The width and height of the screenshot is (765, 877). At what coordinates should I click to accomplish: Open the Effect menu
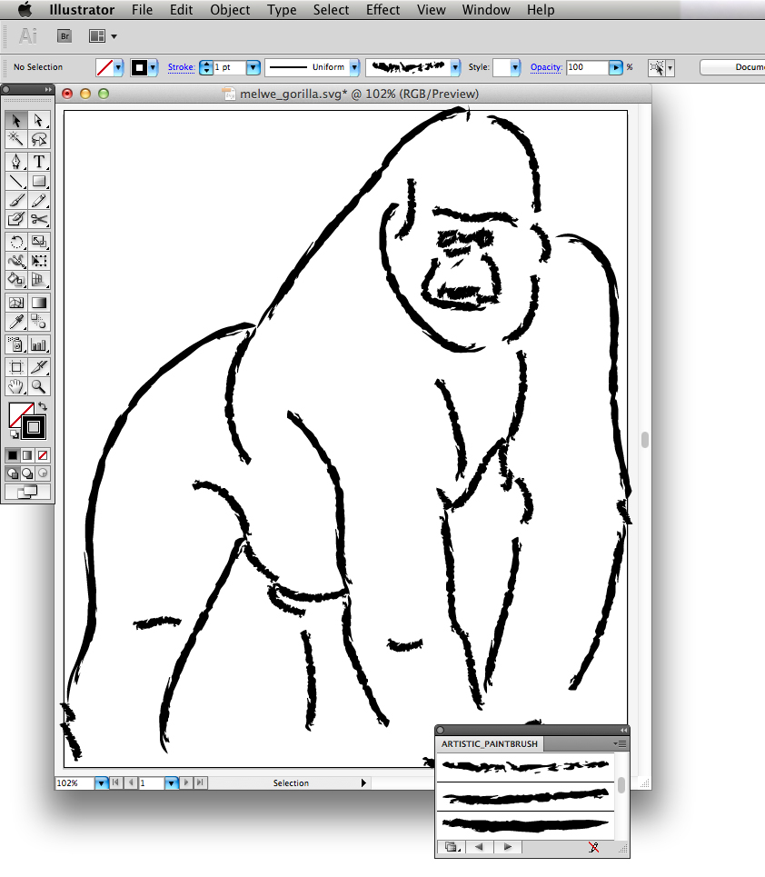(382, 10)
